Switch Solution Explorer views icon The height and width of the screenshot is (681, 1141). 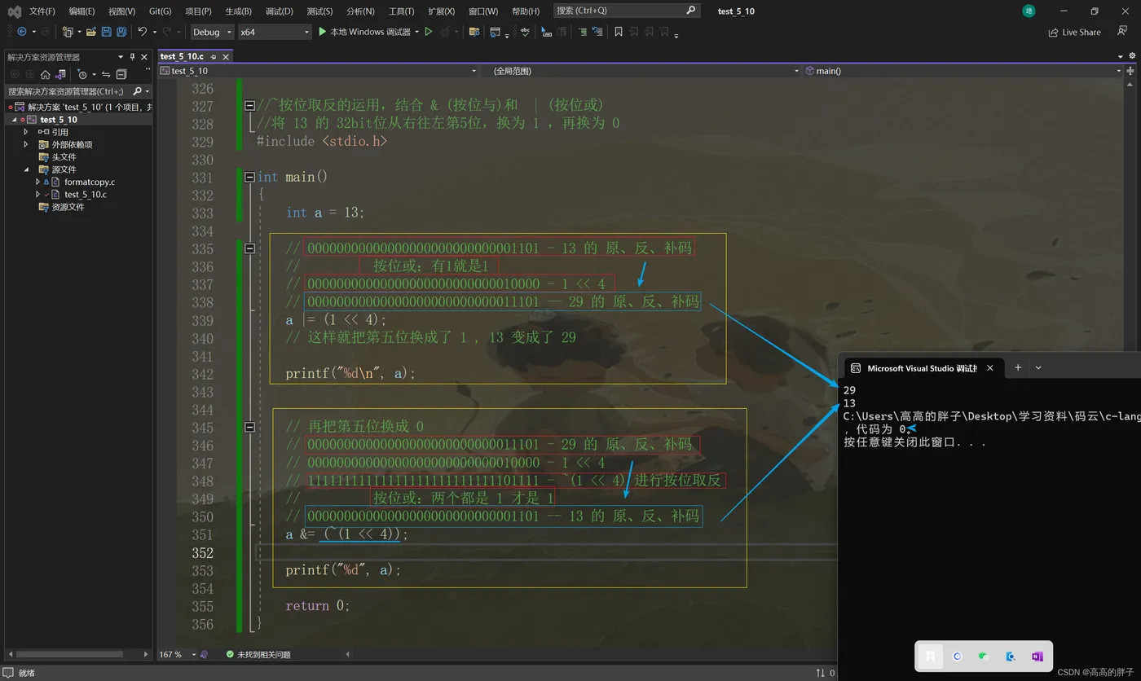[60, 74]
